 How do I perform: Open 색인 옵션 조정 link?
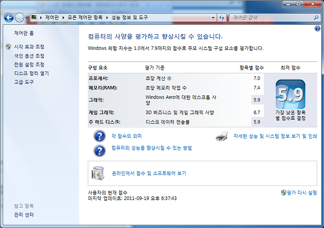[29, 56]
